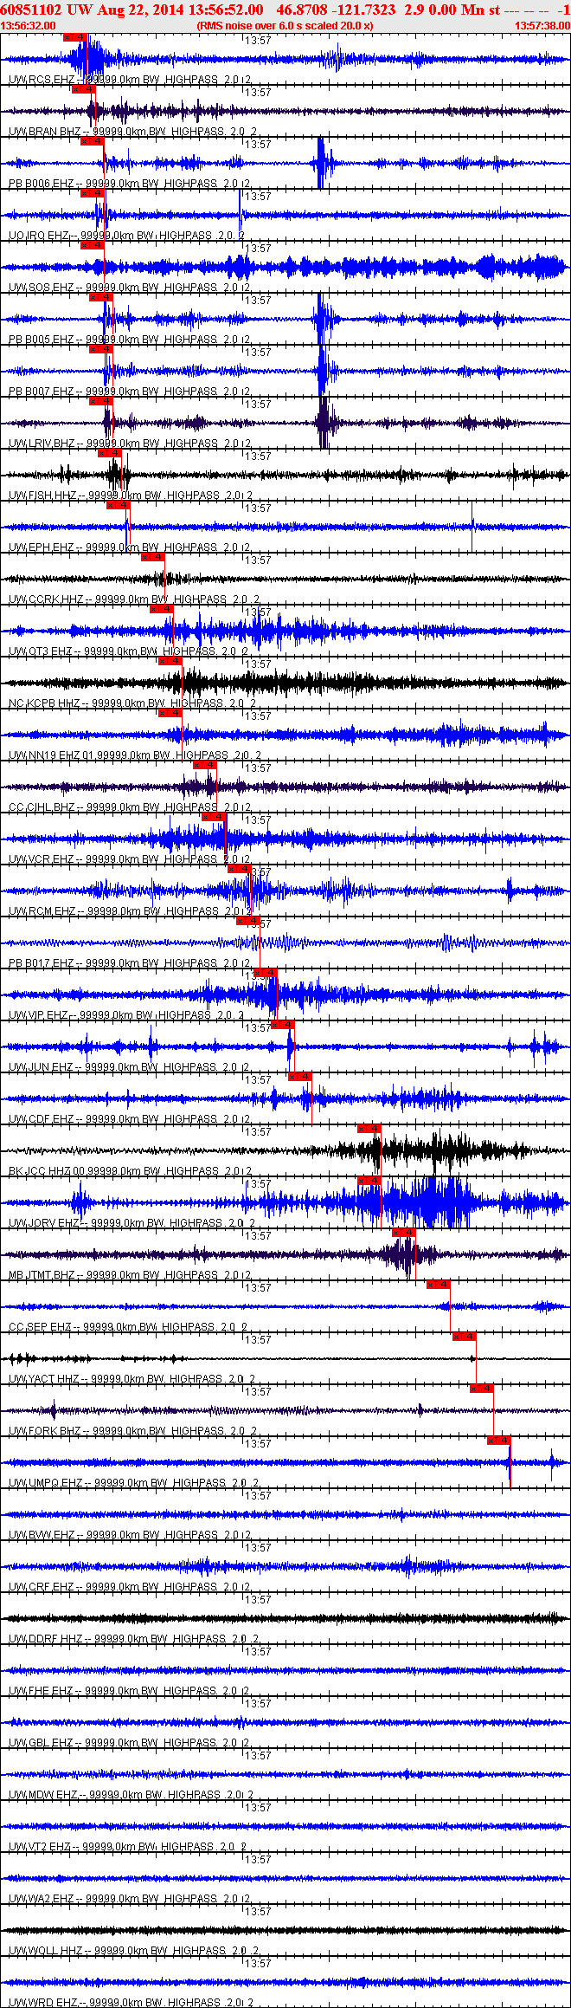Screen dimensions: 571x2008
Task: Select the pick marker on UW.CCRK trace
Action: pyautogui.click(x=153, y=557)
